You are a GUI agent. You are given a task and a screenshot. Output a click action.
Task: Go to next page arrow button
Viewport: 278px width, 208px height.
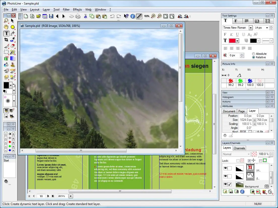point(48,196)
